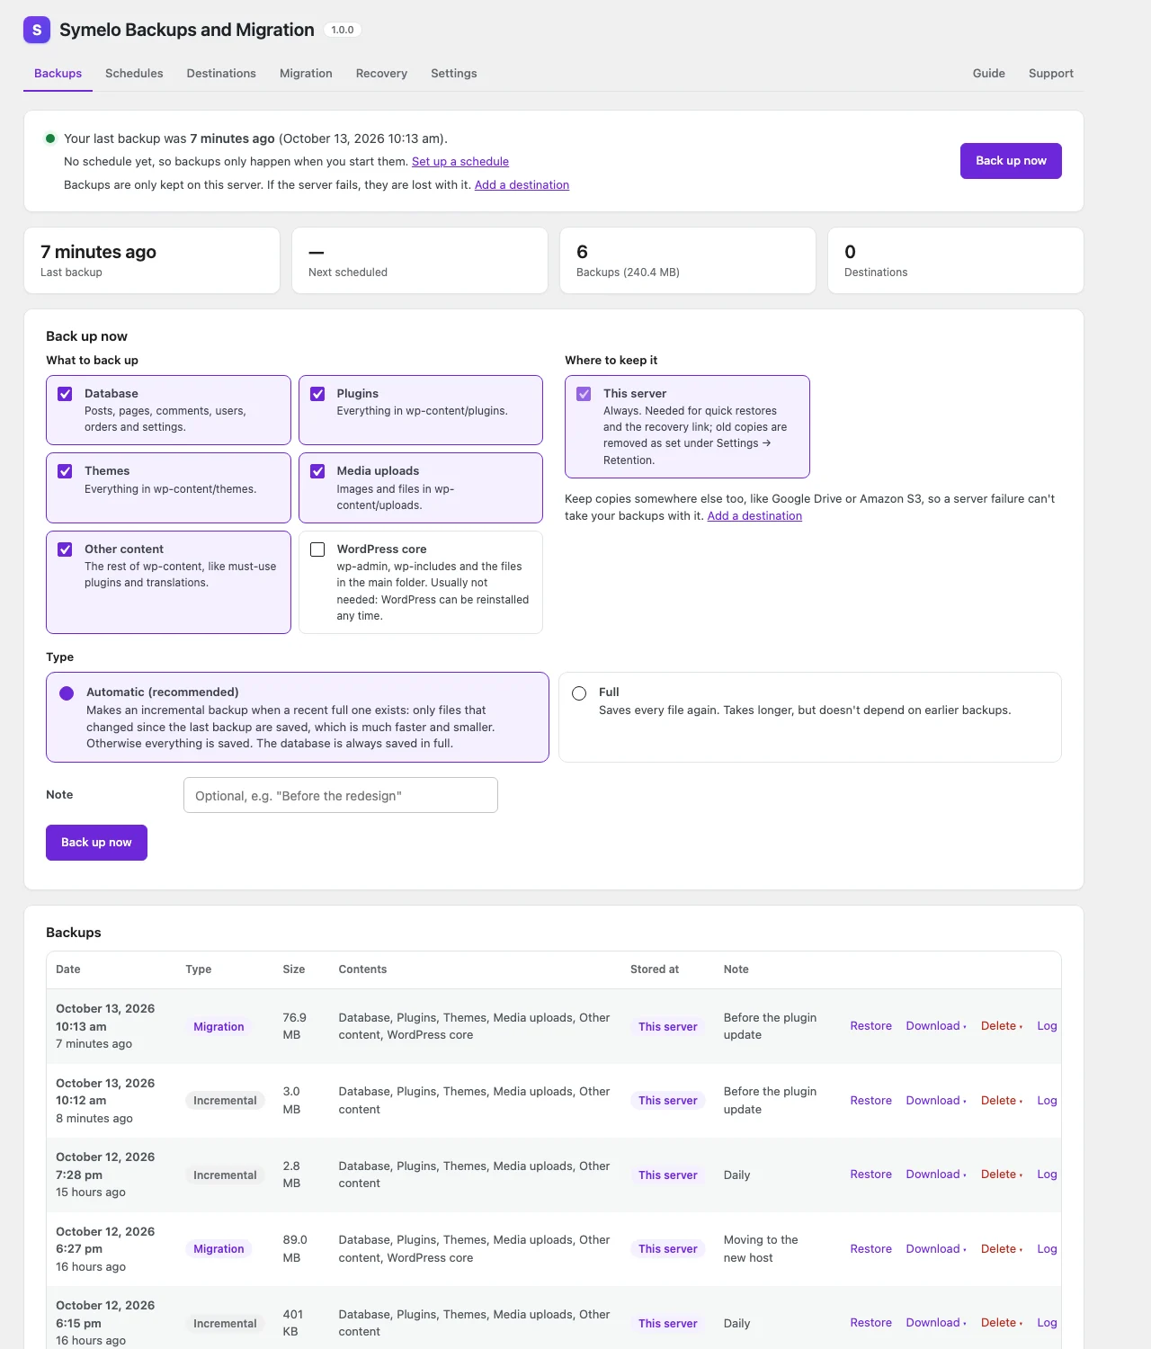Screen dimensions: 1151x1349
Task: Uncheck the Database checkbox
Action: coord(65,394)
